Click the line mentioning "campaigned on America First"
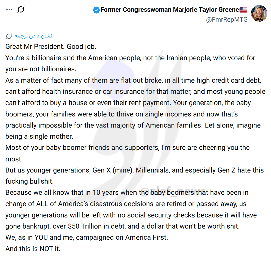 point(87,238)
